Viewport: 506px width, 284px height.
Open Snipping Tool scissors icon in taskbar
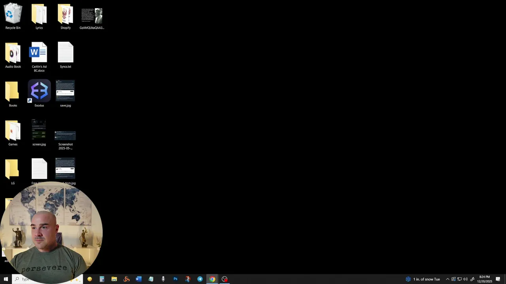click(188, 279)
